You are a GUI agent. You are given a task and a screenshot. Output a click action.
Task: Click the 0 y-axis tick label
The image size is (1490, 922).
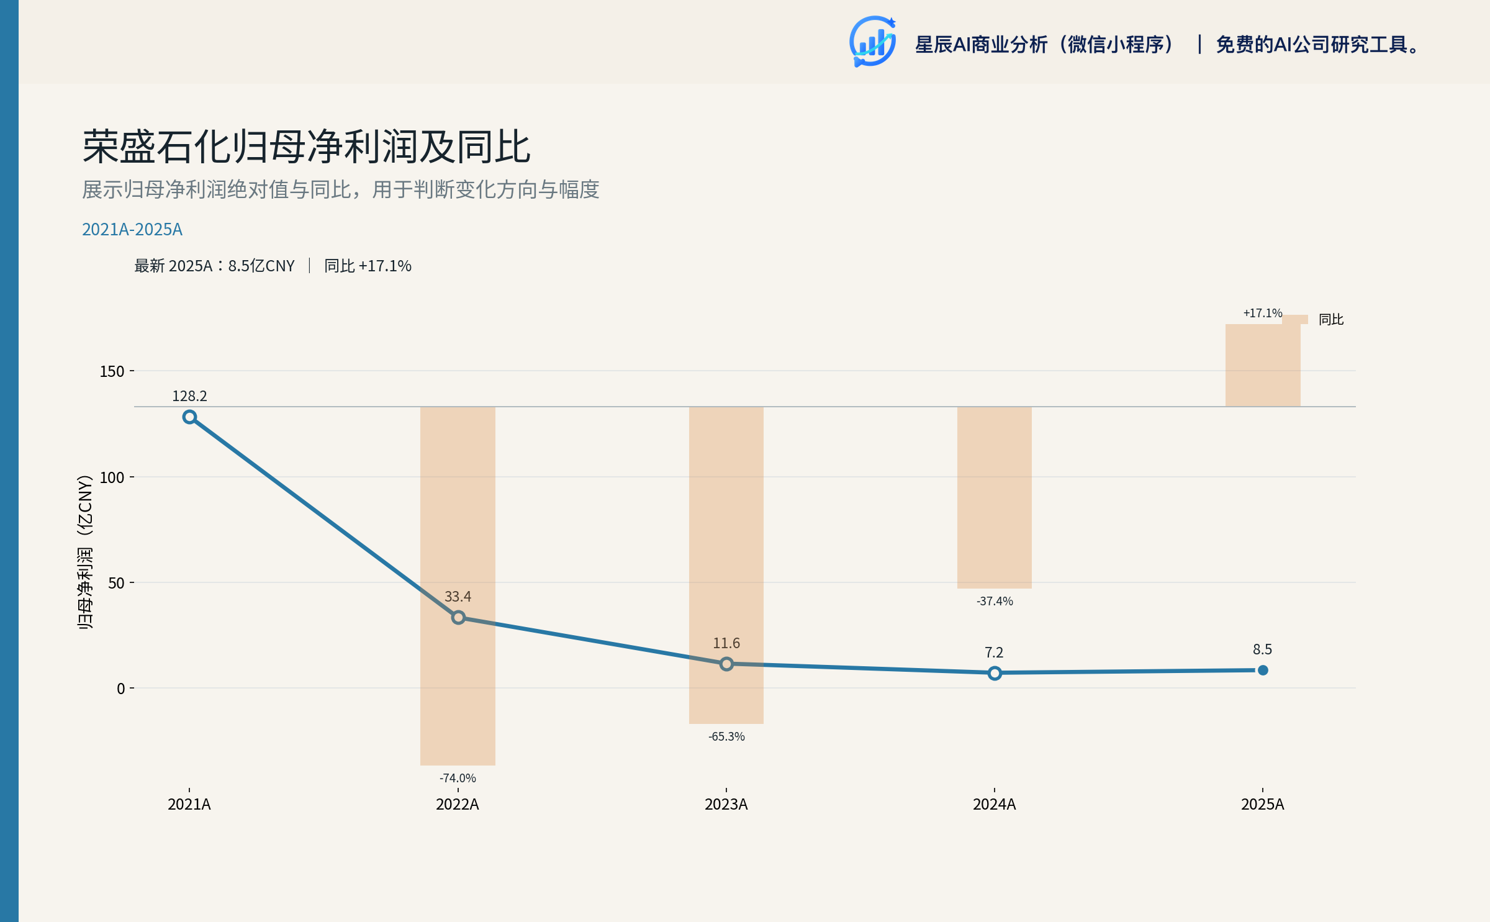click(x=121, y=689)
